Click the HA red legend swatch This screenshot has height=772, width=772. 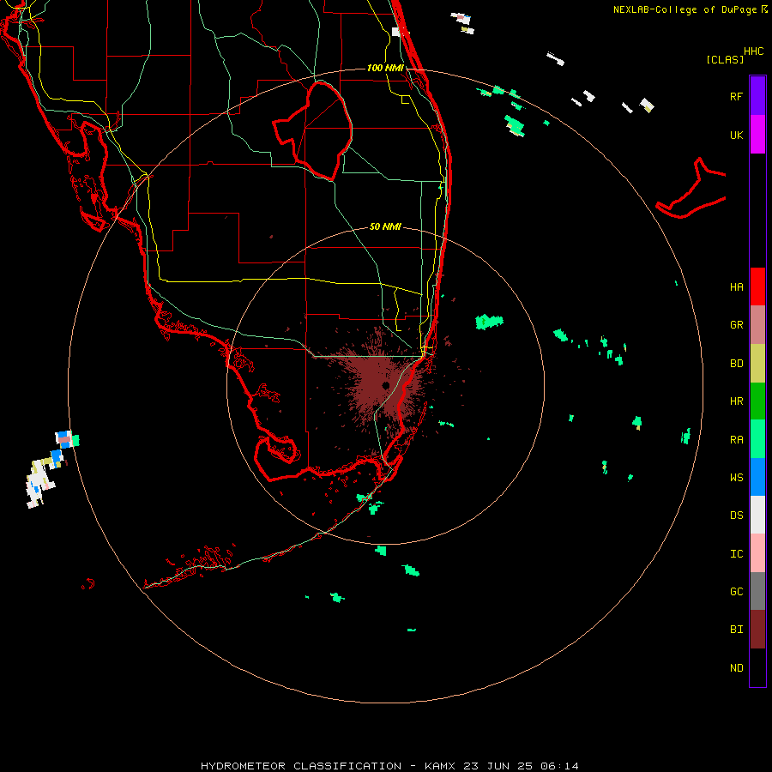[757, 286]
